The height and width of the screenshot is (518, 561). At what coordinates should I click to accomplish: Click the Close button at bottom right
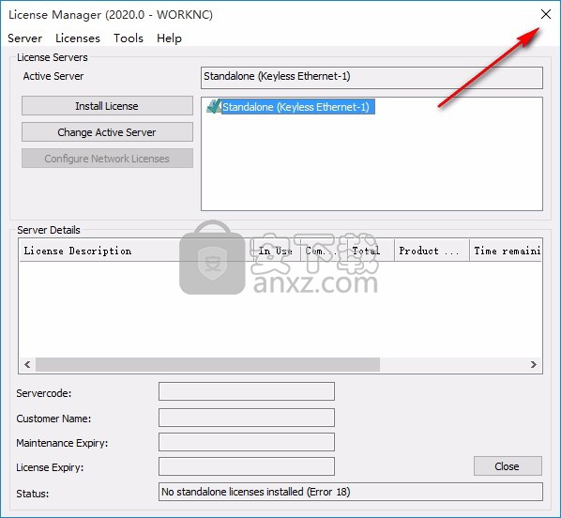click(x=508, y=465)
